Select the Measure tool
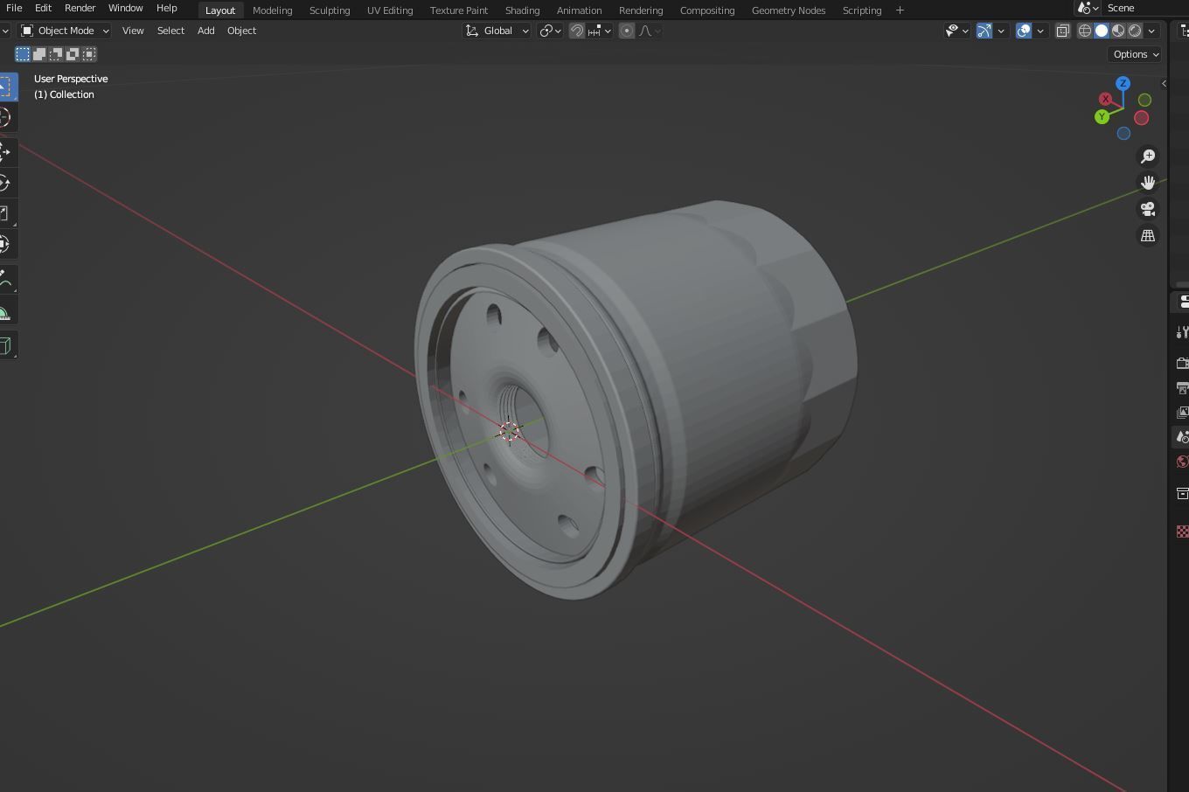The width and height of the screenshot is (1189, 792). click(7, 310)
